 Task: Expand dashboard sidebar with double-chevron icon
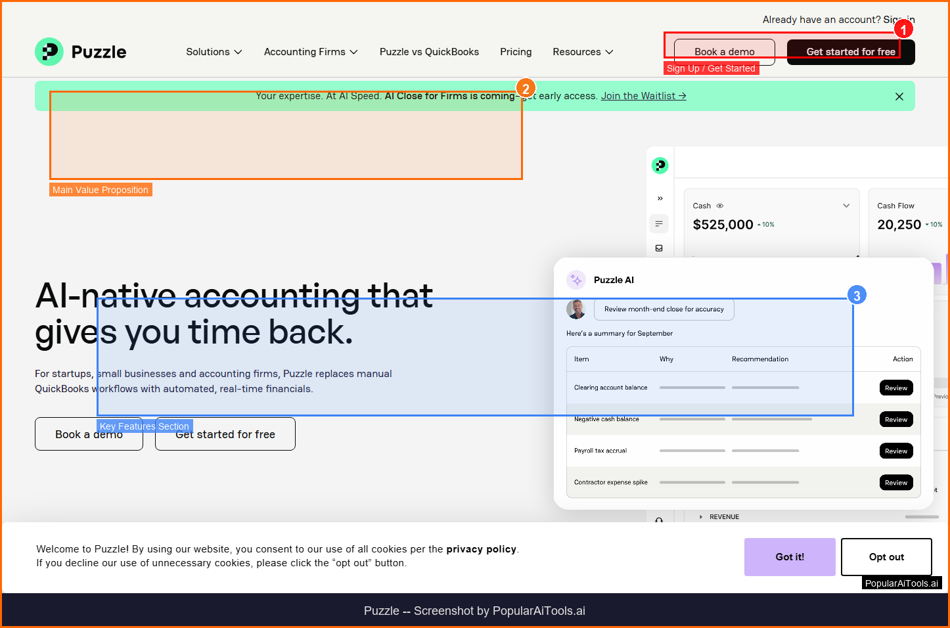[660, 198]
